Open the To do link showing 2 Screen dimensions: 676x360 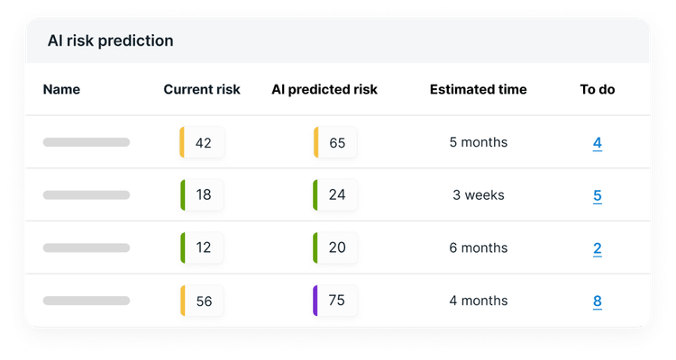point(598,248)
